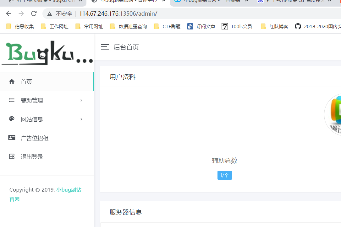Click the 用户资料 panel heading
341x227 pixels.
coord(123,77)
